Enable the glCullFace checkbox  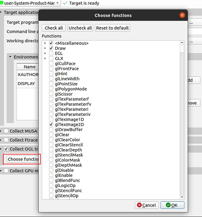(51, 63)
